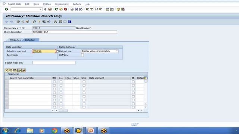The image size is (239, 134).
Task: Click the Selection method input field
Action: point(44,51)
